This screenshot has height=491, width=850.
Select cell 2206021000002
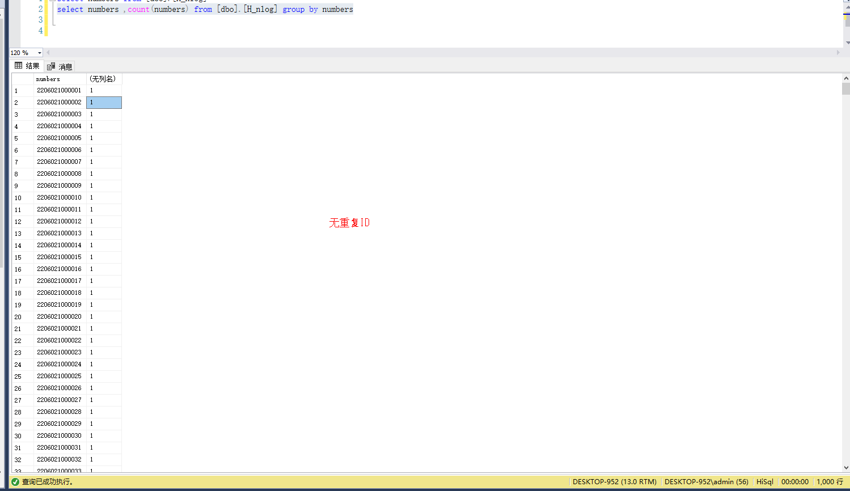[x=60, y=102]
